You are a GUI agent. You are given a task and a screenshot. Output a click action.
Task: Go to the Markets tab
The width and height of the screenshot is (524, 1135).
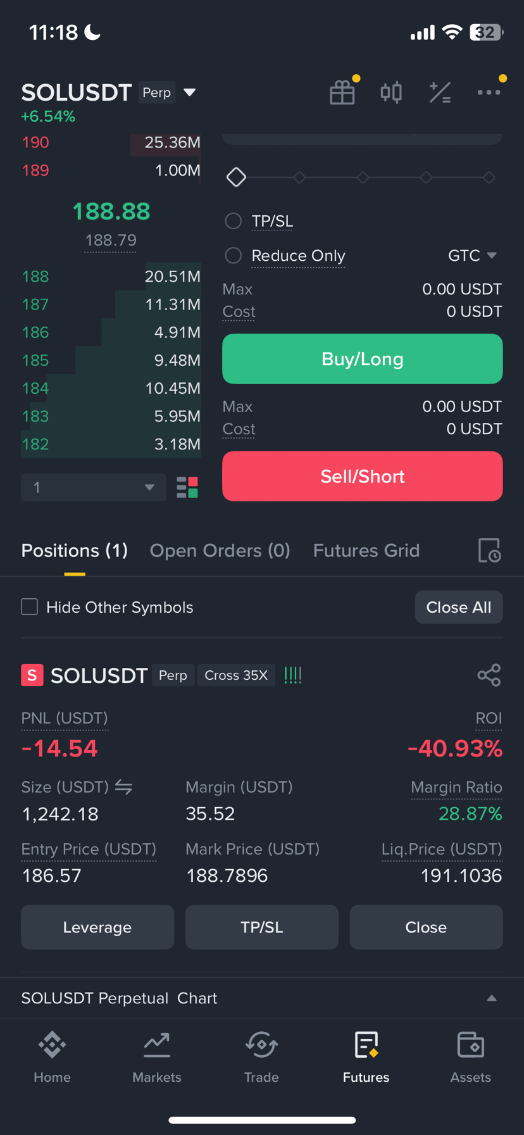157,1058
